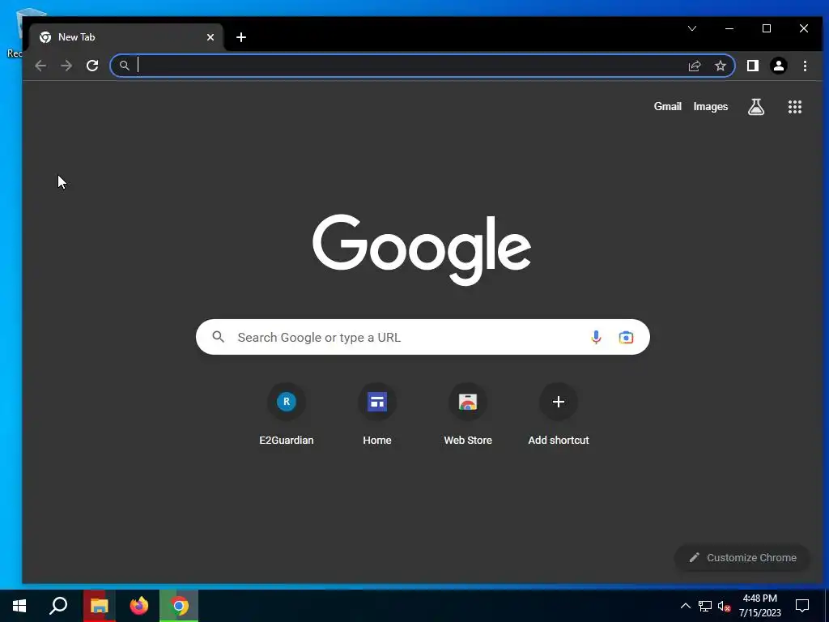829x622 pixels.
Task: Click the Customize Chrome button
Action: 742,557
